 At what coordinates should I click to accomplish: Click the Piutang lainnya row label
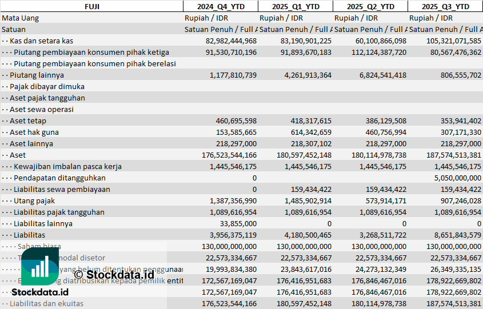(37, 75)
